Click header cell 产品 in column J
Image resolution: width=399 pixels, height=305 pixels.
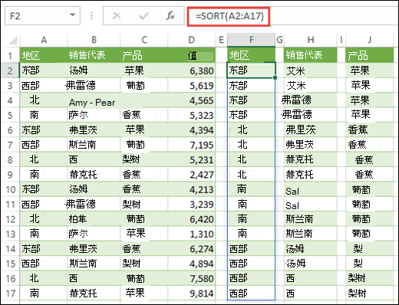[370, 55]
